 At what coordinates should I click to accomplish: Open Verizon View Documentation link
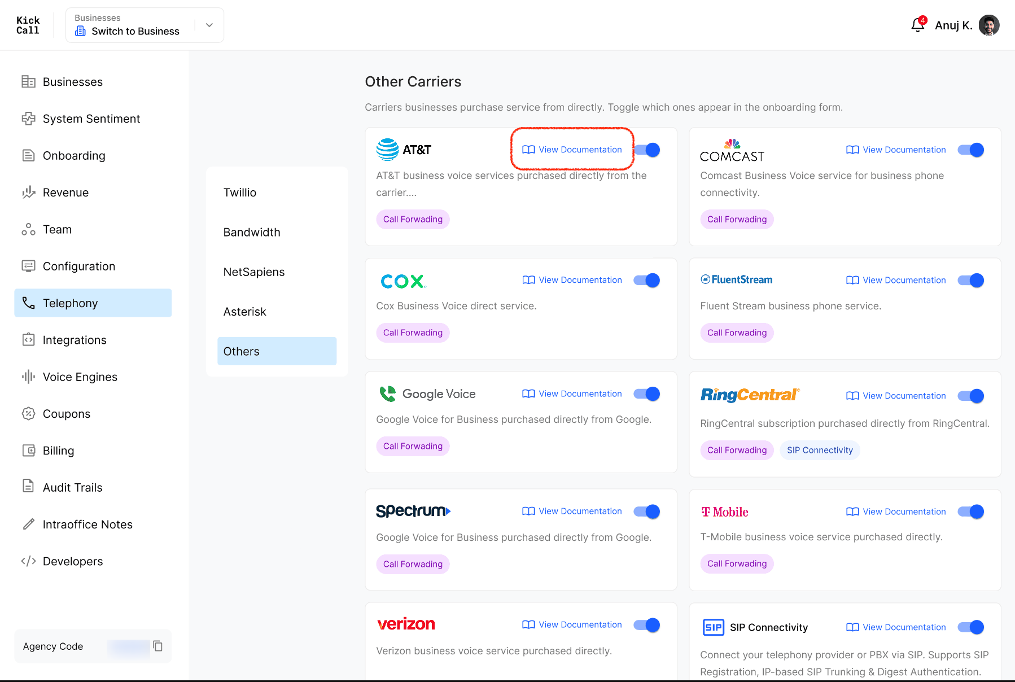pos(572,624)
